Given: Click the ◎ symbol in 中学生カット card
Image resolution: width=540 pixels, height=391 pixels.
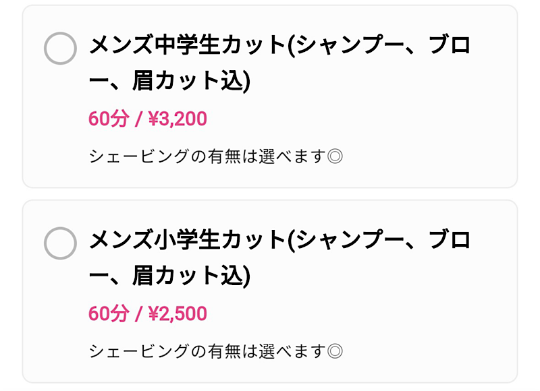Looking at the screenshot, I should pos(335,157).
